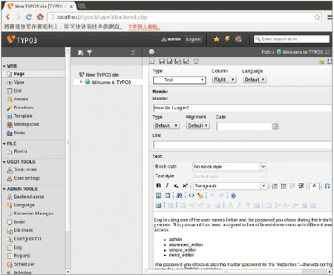
Task: Close the document form
Action: point(152,62)
